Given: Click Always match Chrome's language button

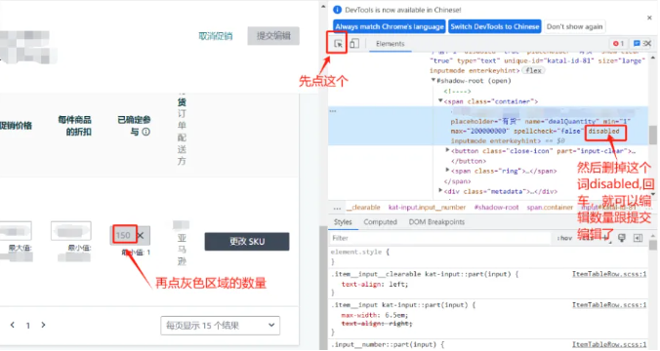Looking at the screenshot, I should tap(390, 26).
